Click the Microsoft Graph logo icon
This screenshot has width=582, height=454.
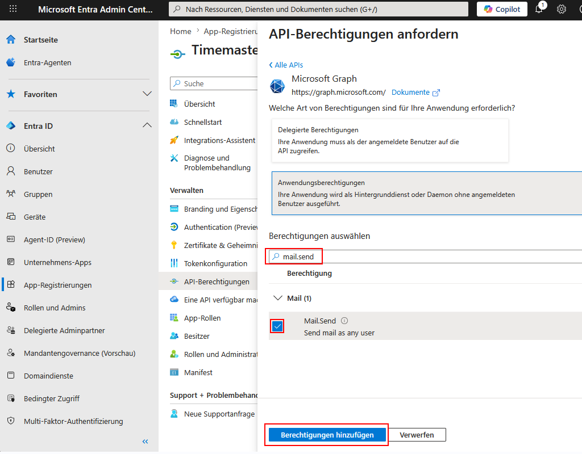(277, 86)
